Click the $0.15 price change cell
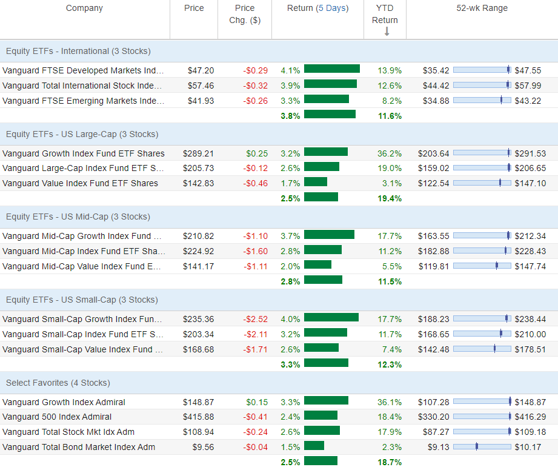 pyautogui.click(x=257, y=402)
